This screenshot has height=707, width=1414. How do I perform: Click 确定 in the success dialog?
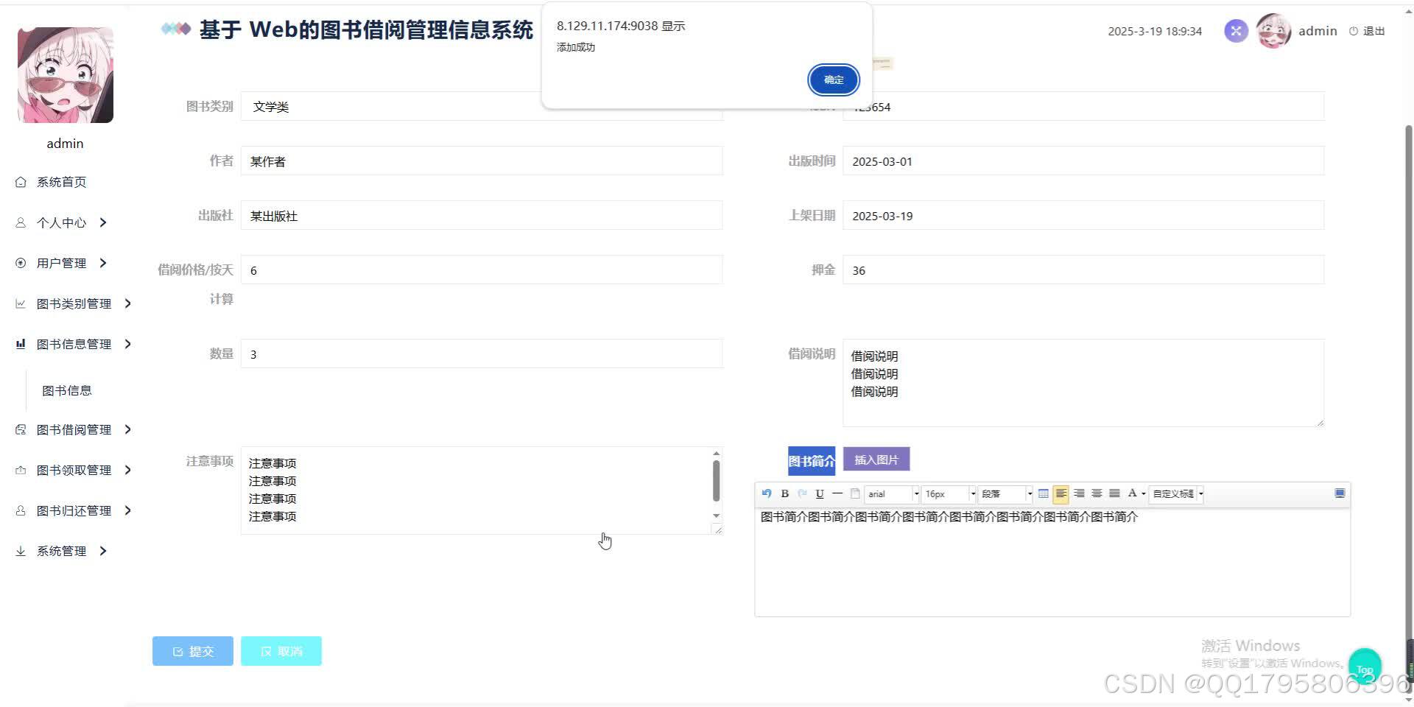click(x=833, y=80)
